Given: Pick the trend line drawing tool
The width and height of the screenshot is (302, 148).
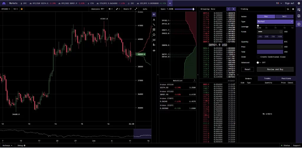Looking at the screenshot, I should pos(154,25).
